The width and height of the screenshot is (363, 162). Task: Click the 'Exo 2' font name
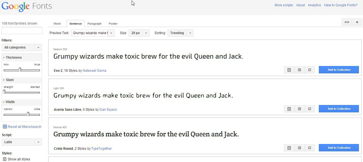(x=58, y=71)
